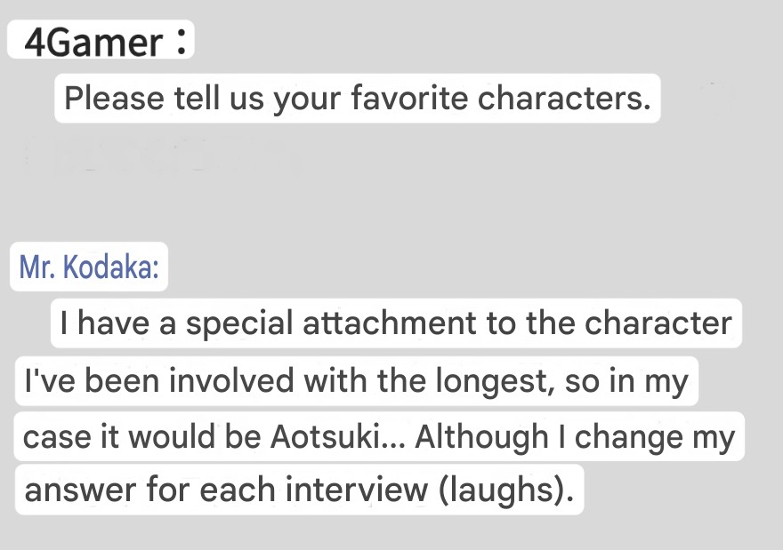The width and height of the screenshot is (783, 550).
Task: Click the 4Gamer speaker label
Action: pyautogui.click(x=101, y=41)
